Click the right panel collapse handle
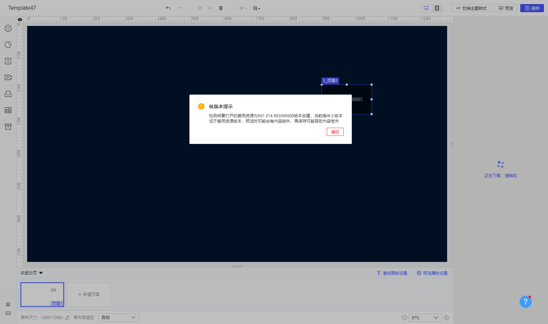 pyautogui.click(x=452, y=144)
